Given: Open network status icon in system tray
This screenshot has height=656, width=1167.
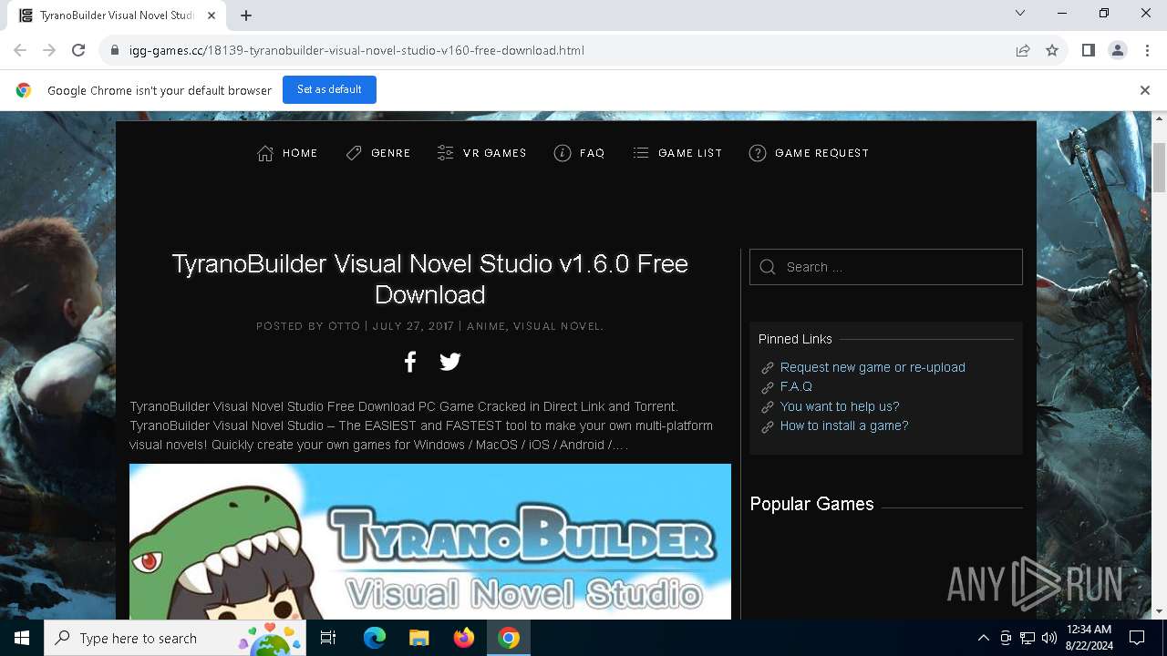Looking at the screenshot, I should click(x=1028, y=638).
